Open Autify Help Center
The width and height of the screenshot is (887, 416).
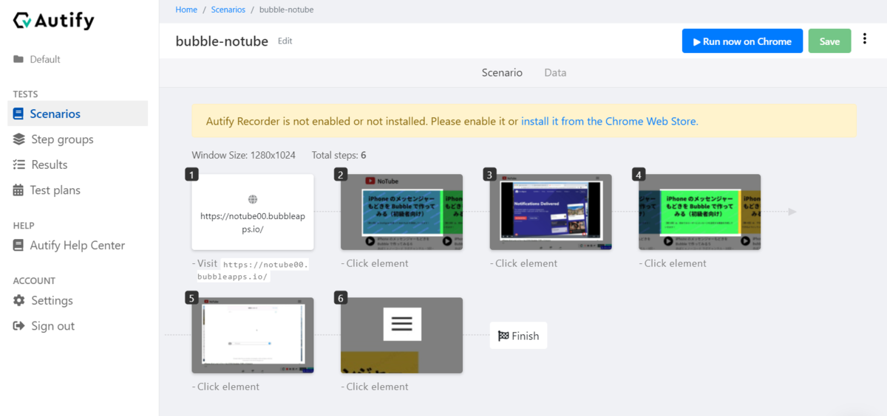(x=78, y=246)
